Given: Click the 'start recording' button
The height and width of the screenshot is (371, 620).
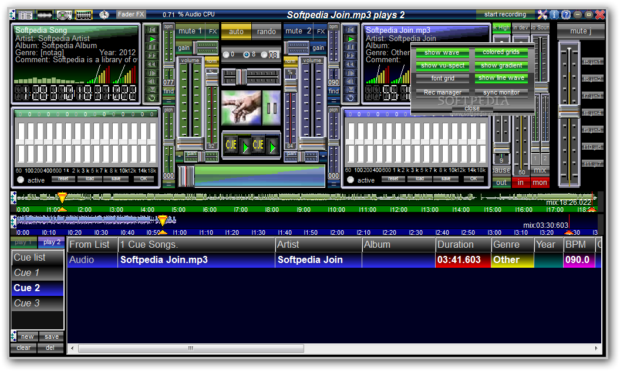Looking at the screenshot, I should 505,15.
